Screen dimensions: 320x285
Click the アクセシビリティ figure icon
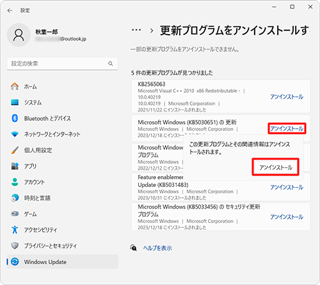[15, 230]
